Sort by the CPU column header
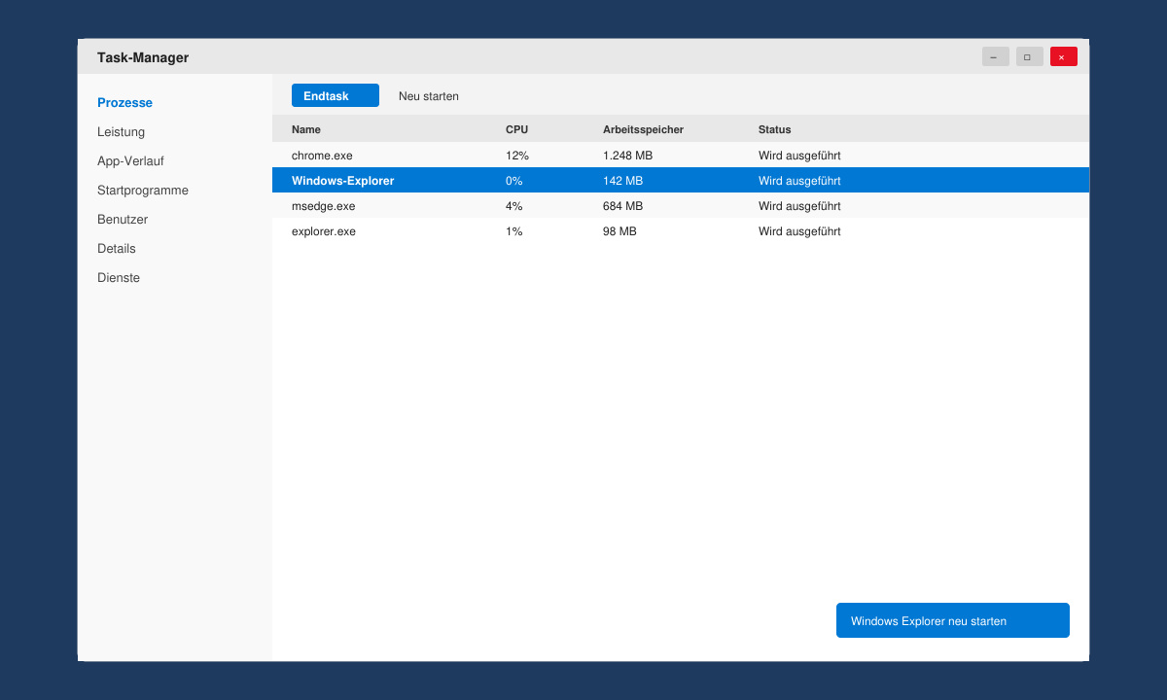The height and width of the screenshot is (700, 1167). coord(516,129)
